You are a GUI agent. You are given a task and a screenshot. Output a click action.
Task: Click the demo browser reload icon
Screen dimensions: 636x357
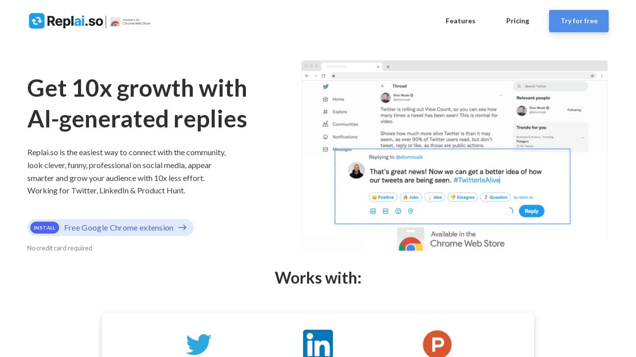323,76
